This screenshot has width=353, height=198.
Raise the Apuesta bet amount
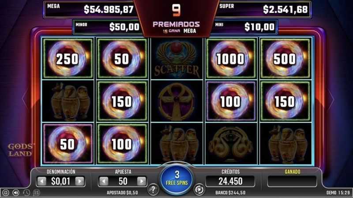click(x=142, y=181)
